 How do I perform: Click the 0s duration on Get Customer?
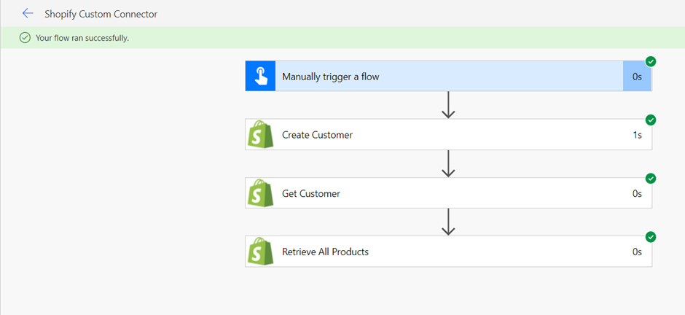tap(637, 193)
